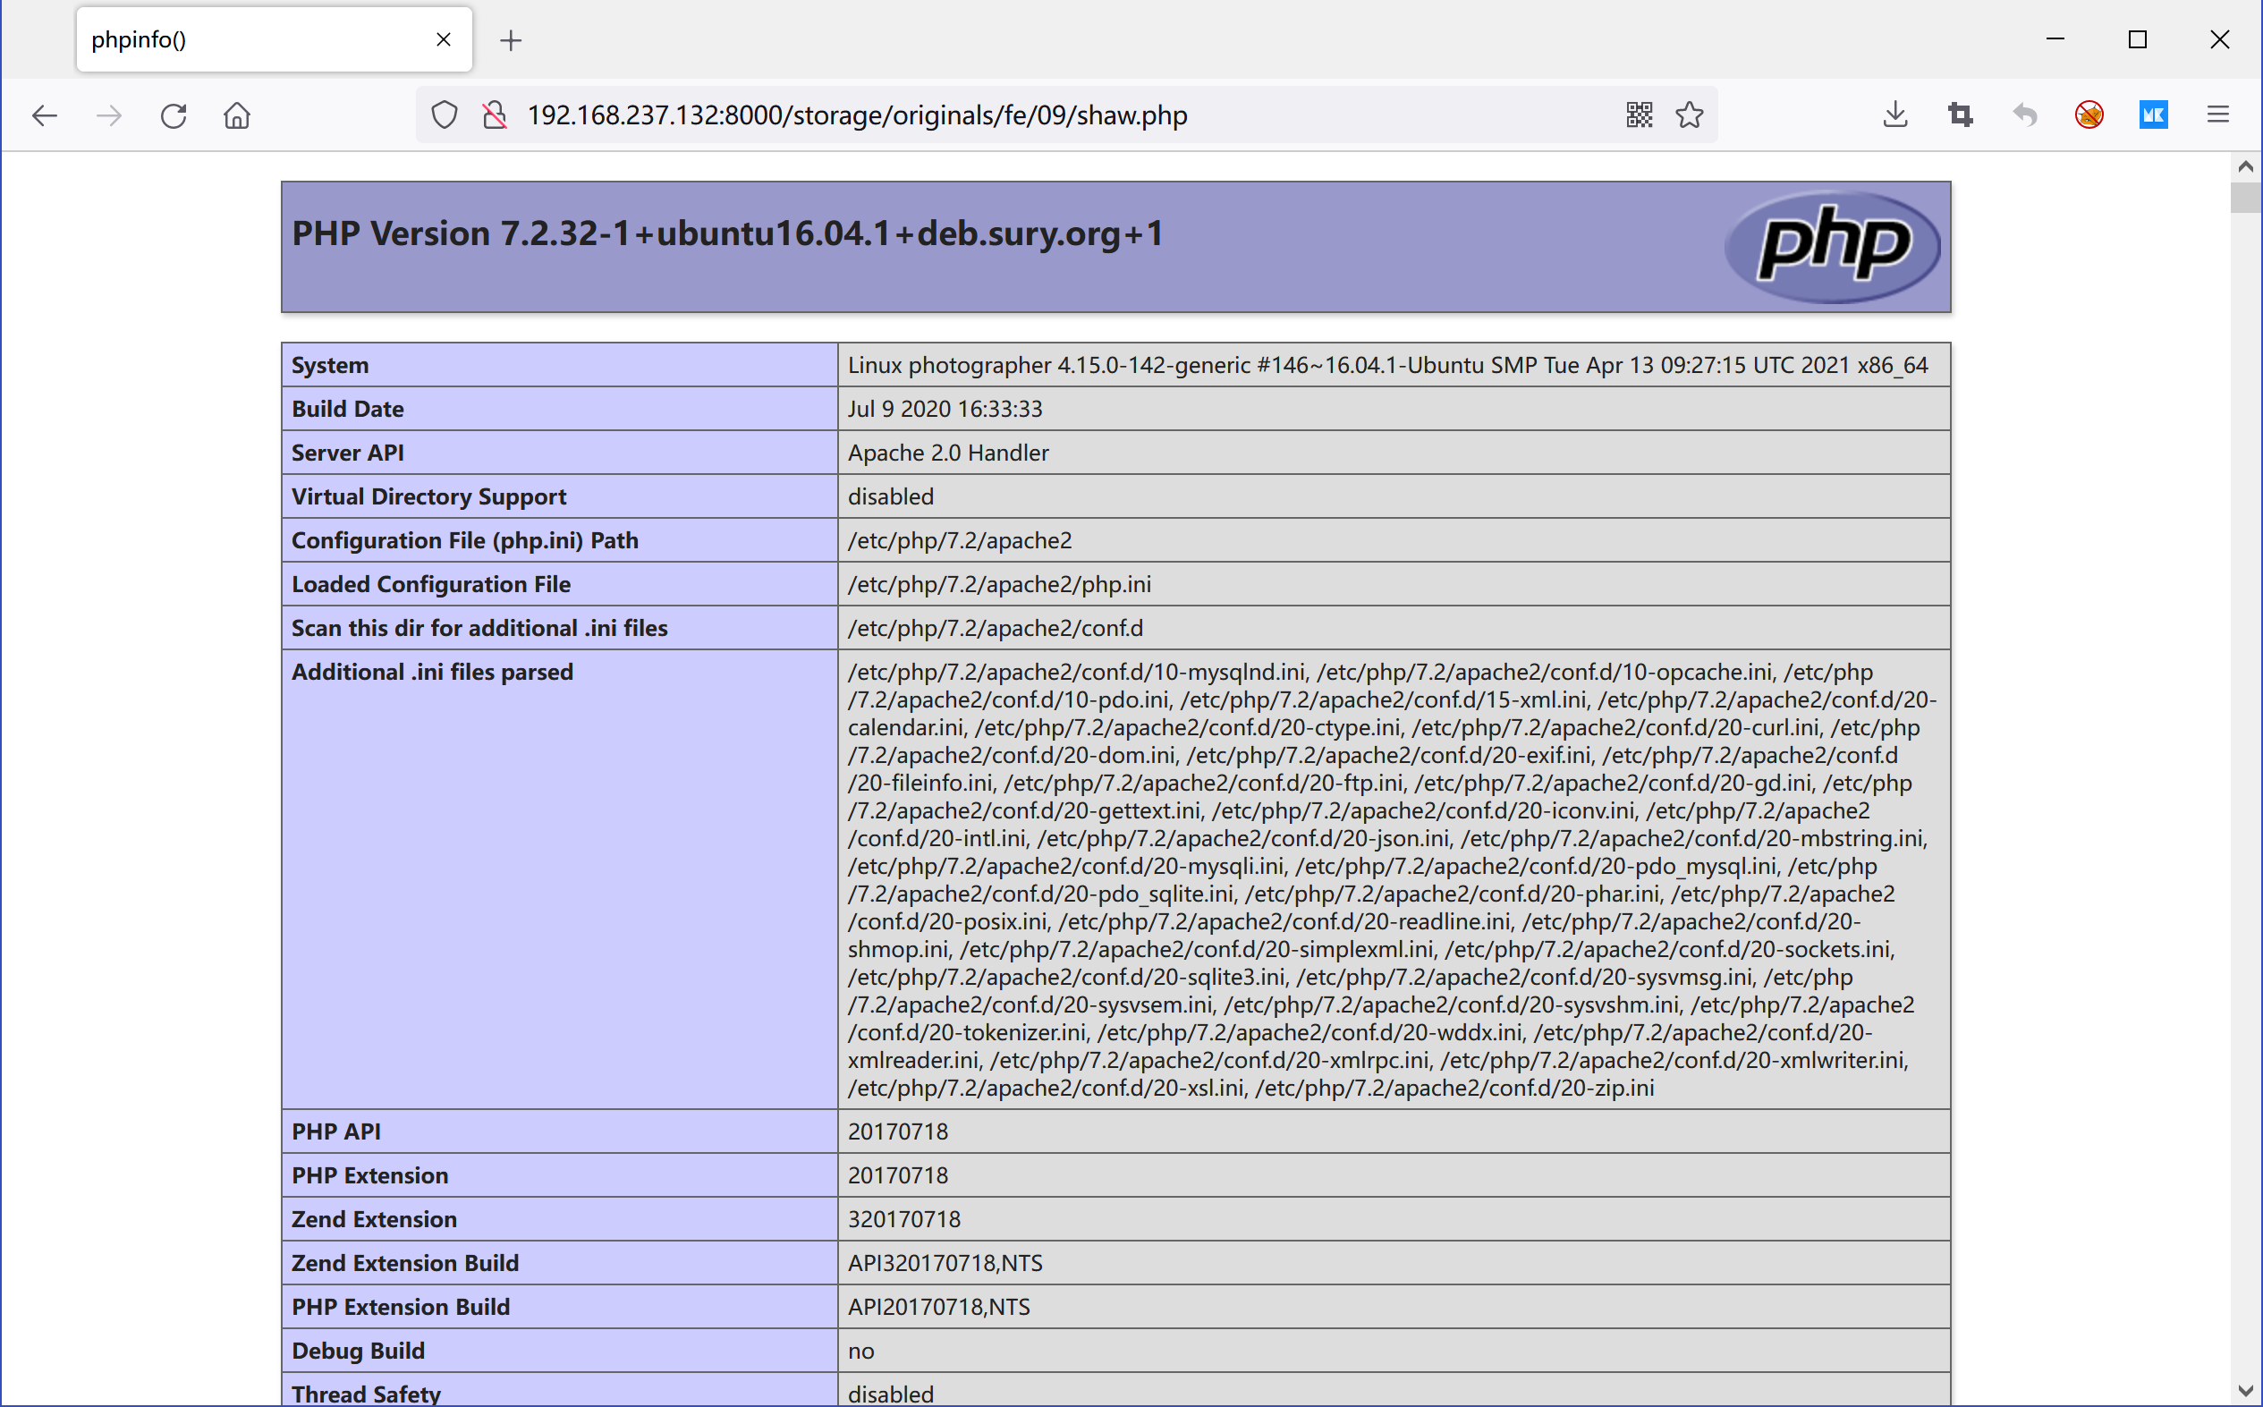Click the screenshot crop tool icon
Screen dimensions: 2263x1407
(1961, 115)
